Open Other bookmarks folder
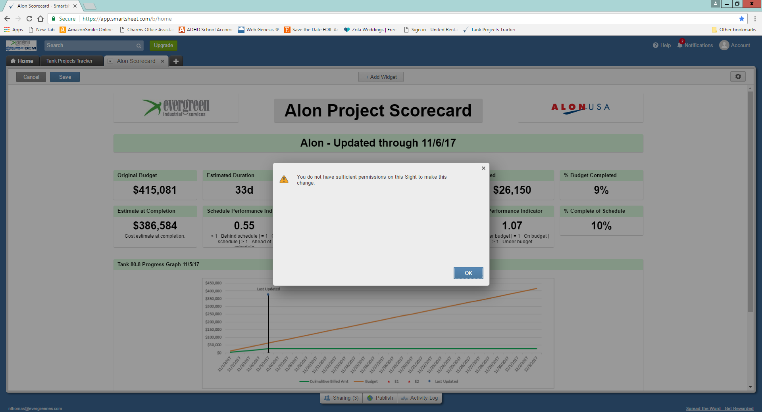The height and width of the screenshot is (412, 762). pyautogui.click(x=734, y=30)
